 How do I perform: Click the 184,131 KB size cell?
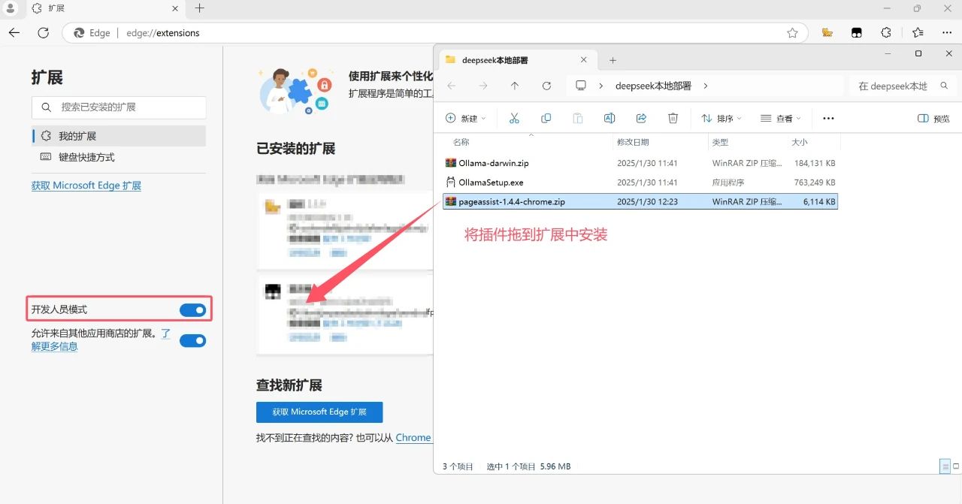click(815, 163)
